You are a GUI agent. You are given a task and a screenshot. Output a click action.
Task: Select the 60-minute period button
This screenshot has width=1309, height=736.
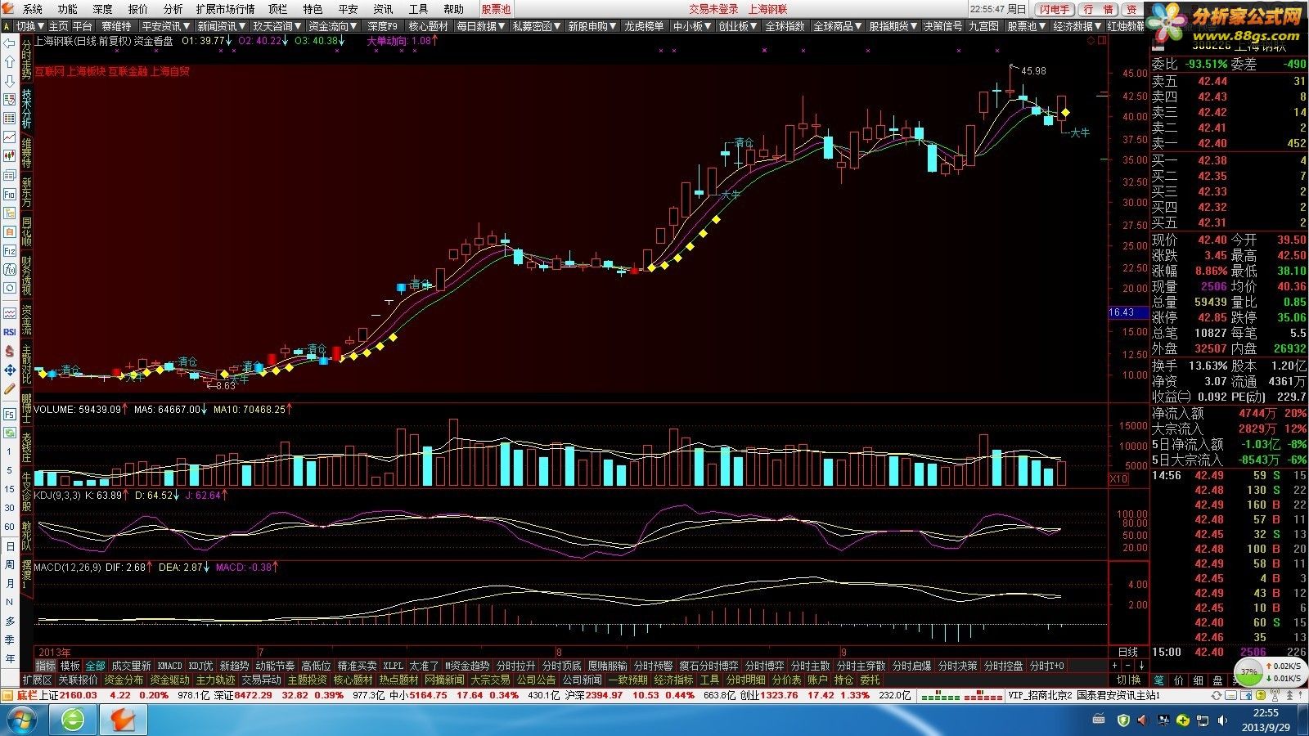point(10,527)
